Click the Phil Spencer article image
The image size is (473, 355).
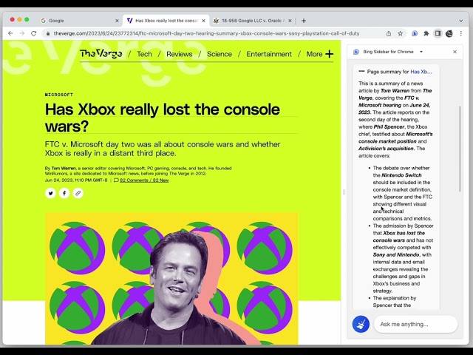click(171, 278)
